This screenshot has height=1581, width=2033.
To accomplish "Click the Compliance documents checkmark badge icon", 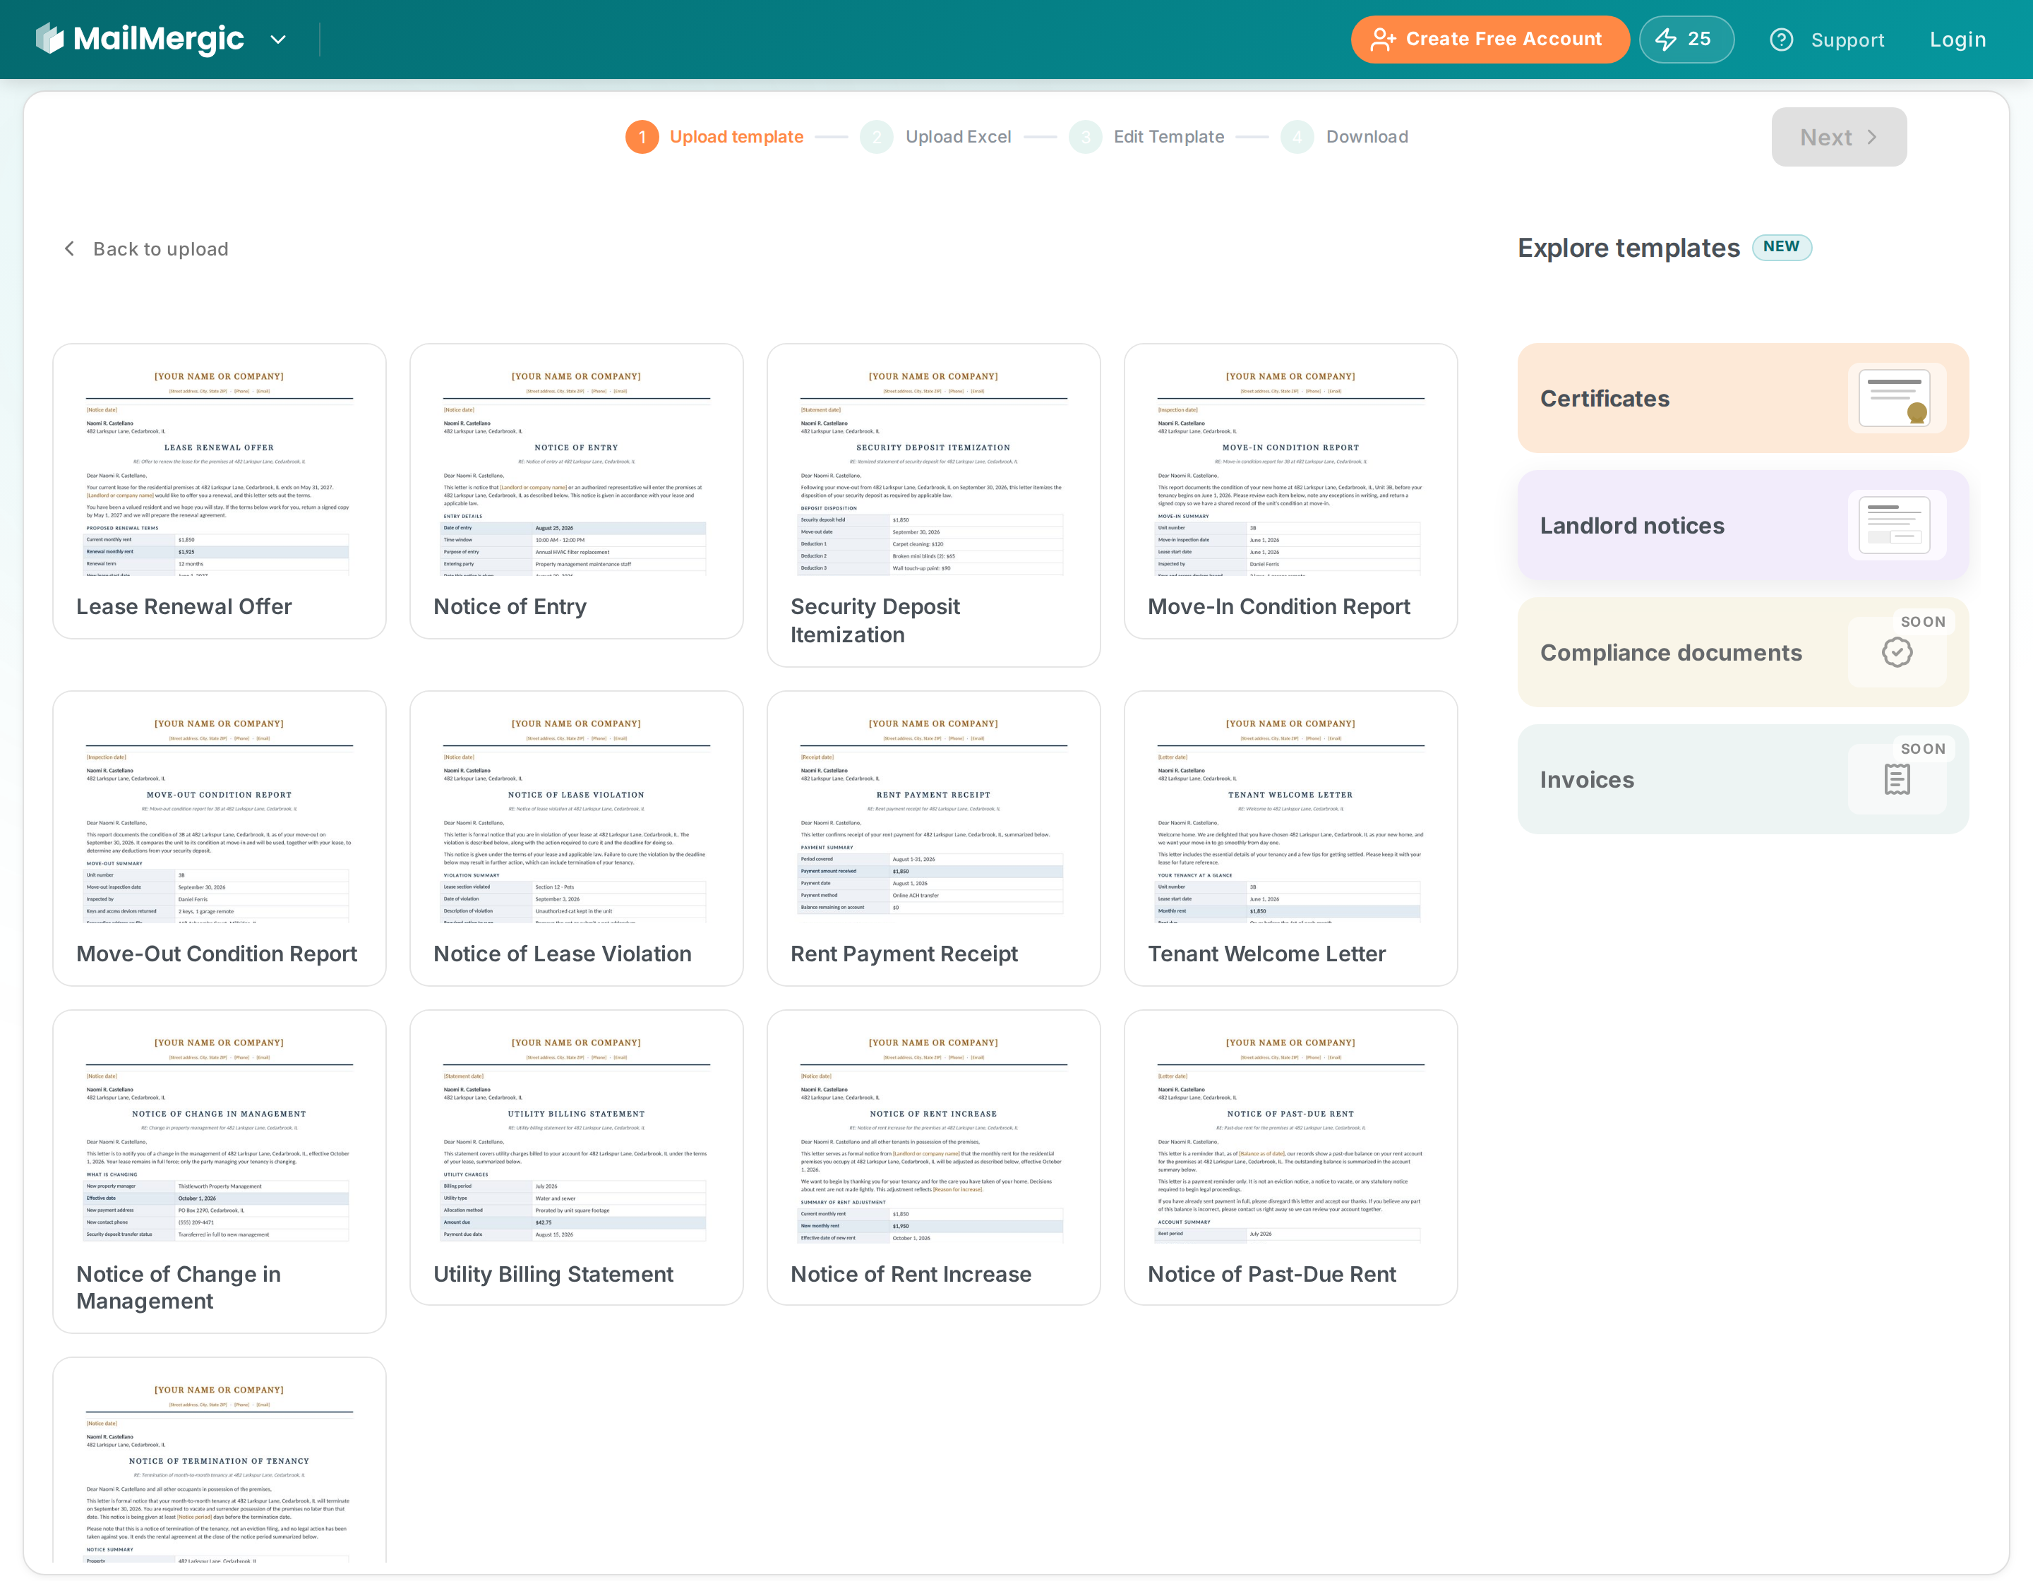I will tap(1896, 652).
